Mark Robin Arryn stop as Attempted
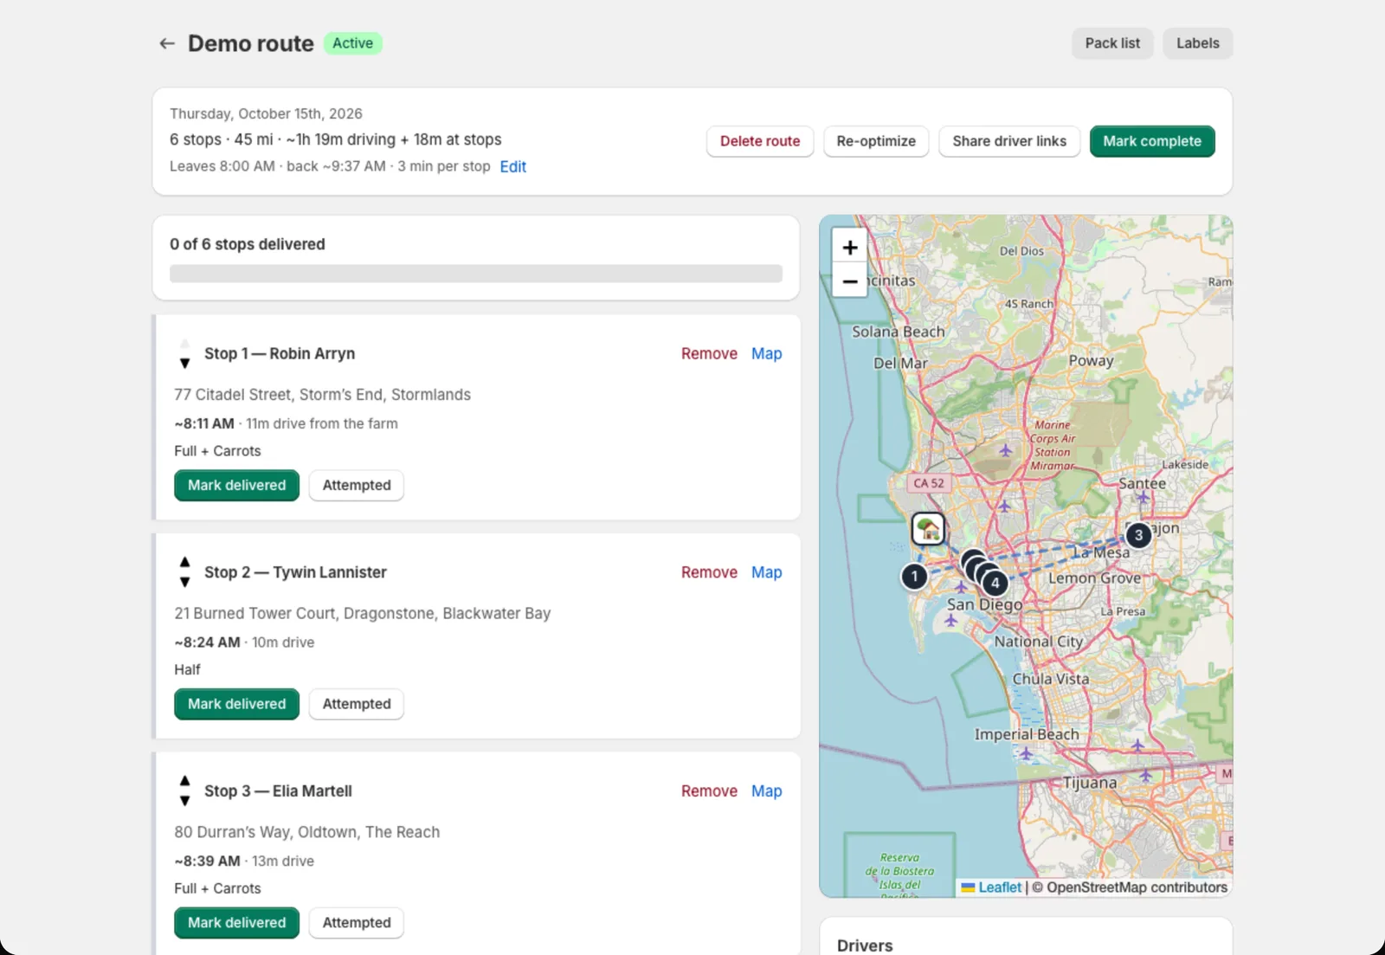 [x=357, y=485]
